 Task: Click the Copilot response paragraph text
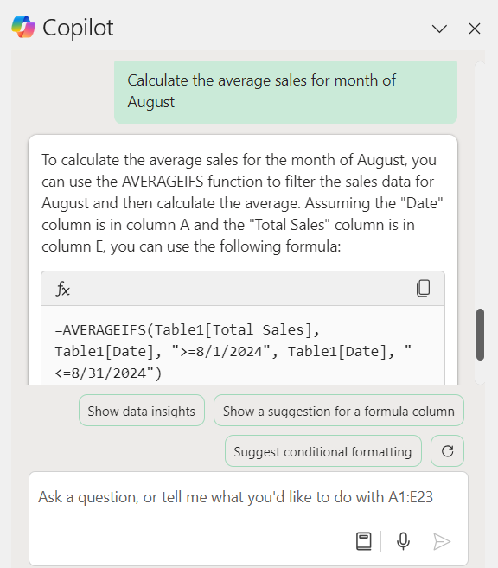tap(242, 203)
